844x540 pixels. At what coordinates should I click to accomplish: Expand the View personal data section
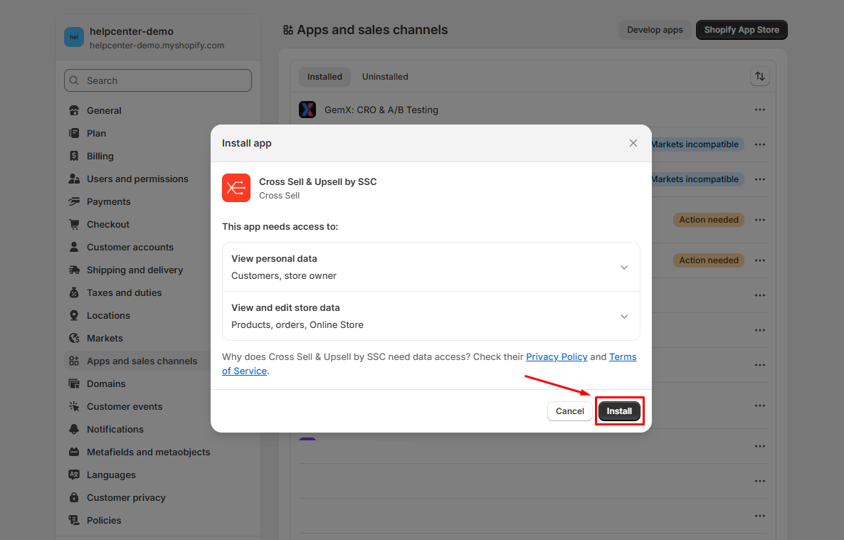pyautogui.click(x=624, y=268)
